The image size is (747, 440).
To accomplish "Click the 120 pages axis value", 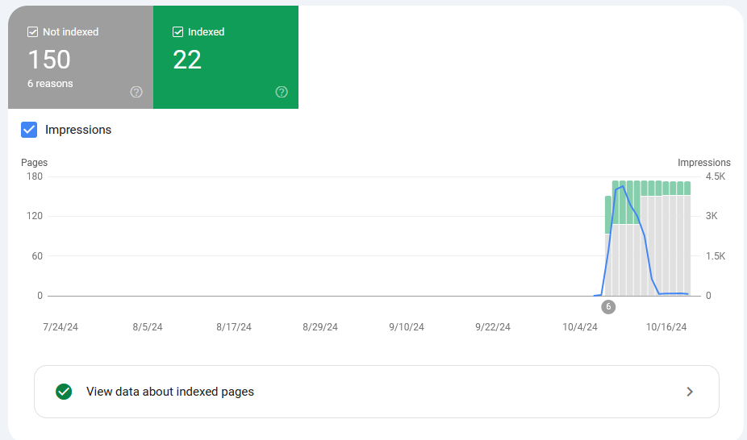I will [35, 216].
